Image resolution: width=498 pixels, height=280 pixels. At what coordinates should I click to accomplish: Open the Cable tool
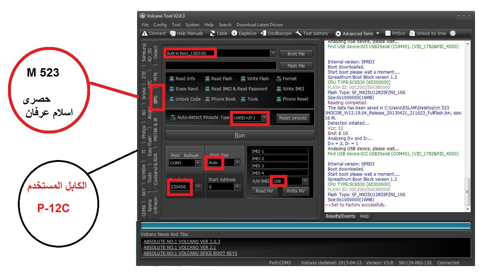pyautogui.click(x=218, y=33)
